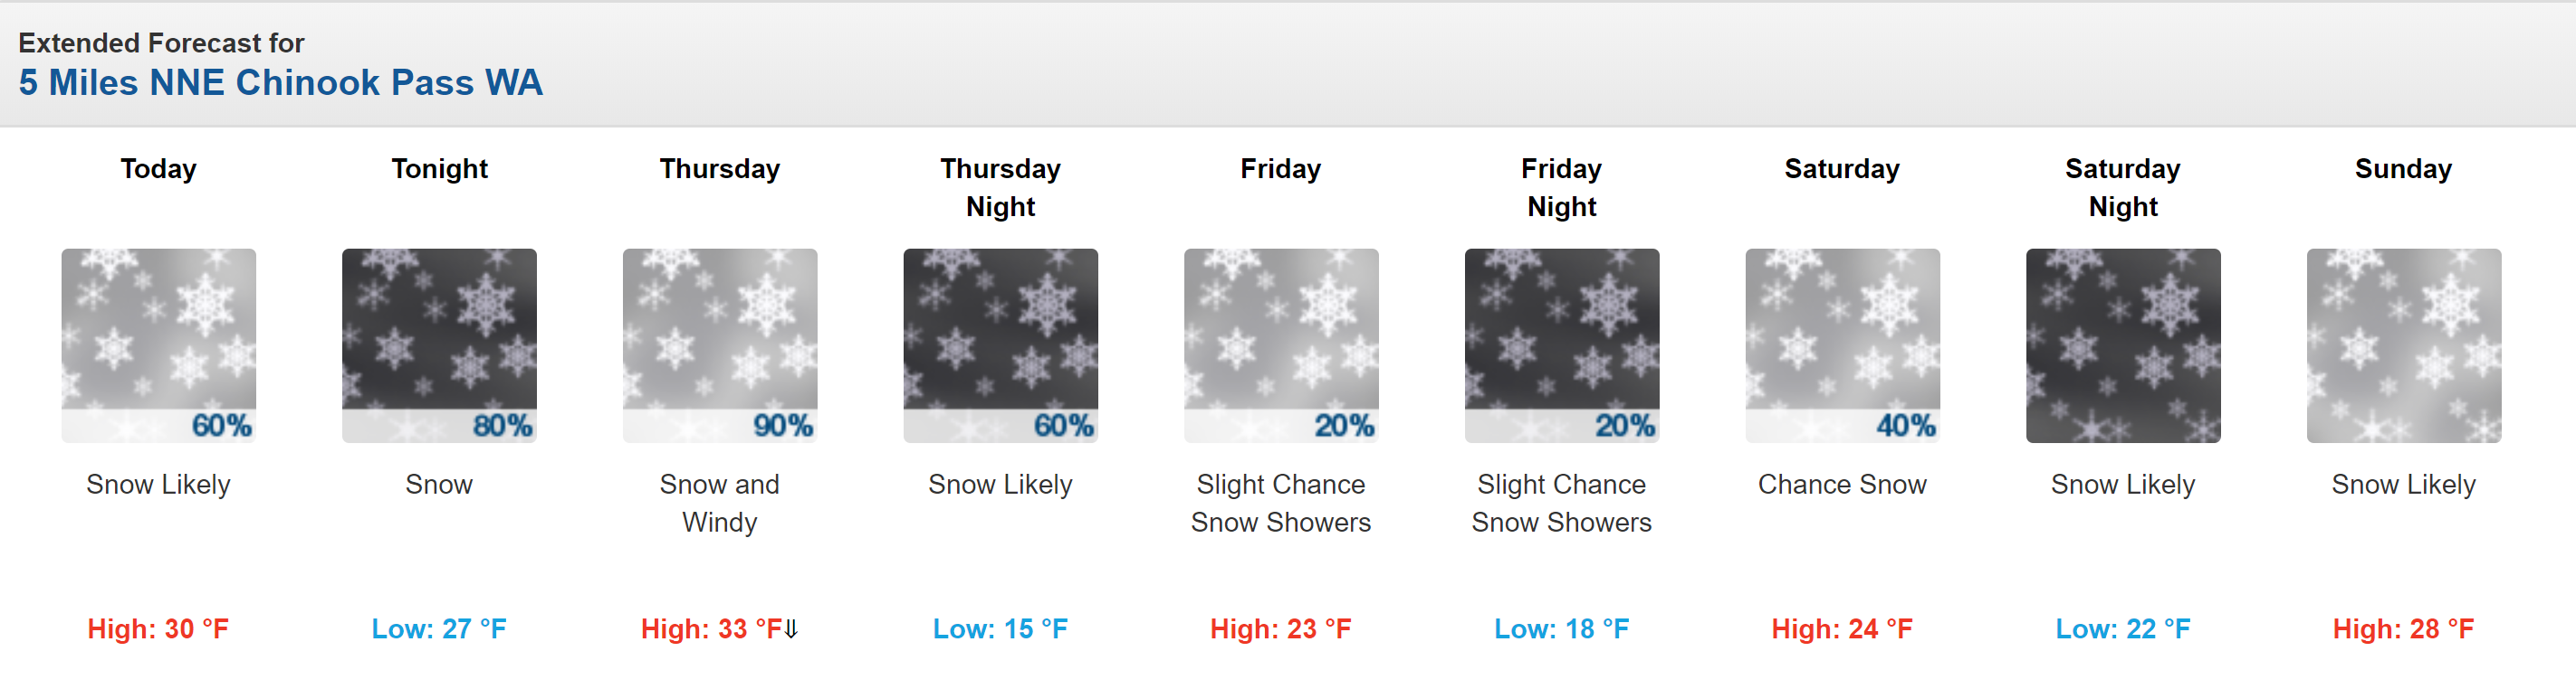Viewport: 2576px width, 689px height.
Task: Click the High: 28 °F Sunday temperature
Action: pyautogui.click(x=2404, y=629)
